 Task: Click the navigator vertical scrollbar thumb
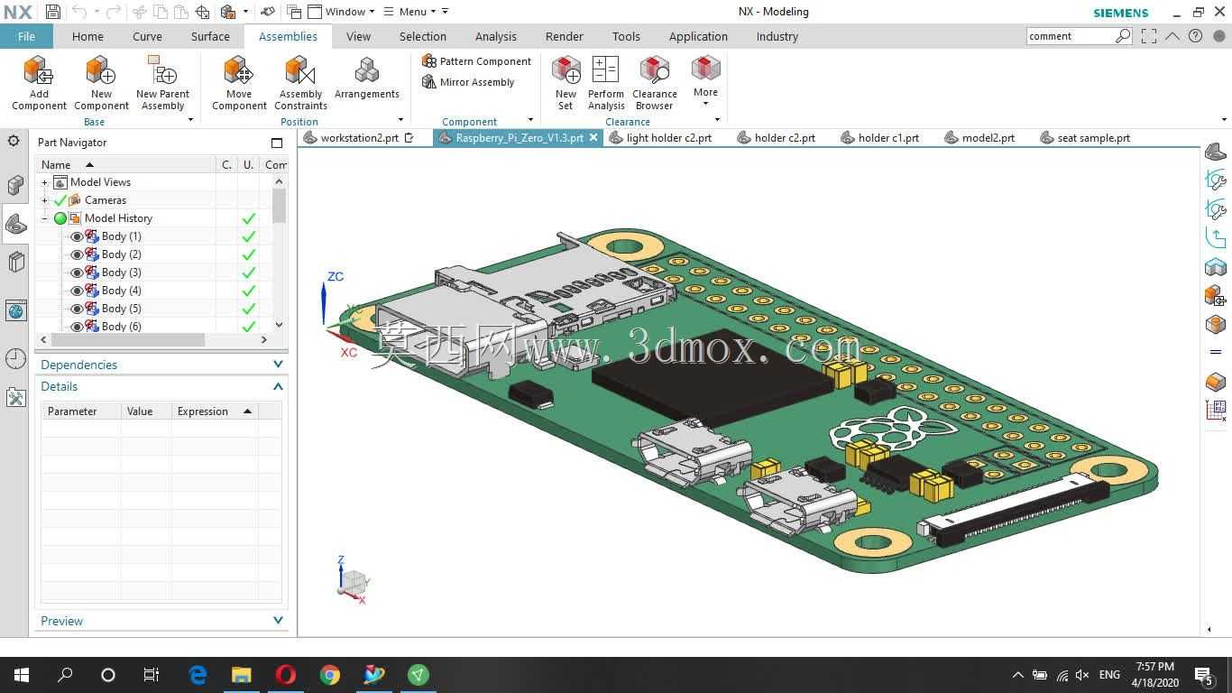pyautogui.click(x=279, y=206)
